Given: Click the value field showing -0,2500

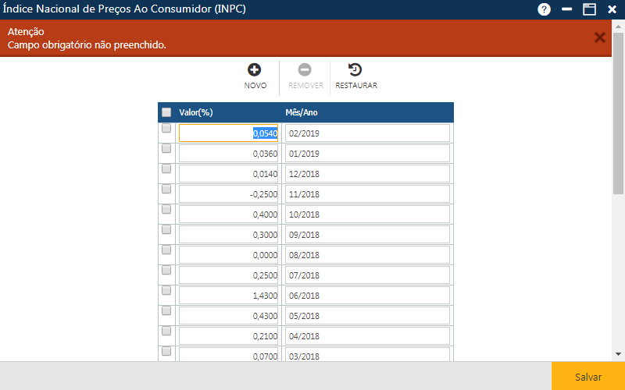Looking at the screenshot, I should tap(228, 194).
